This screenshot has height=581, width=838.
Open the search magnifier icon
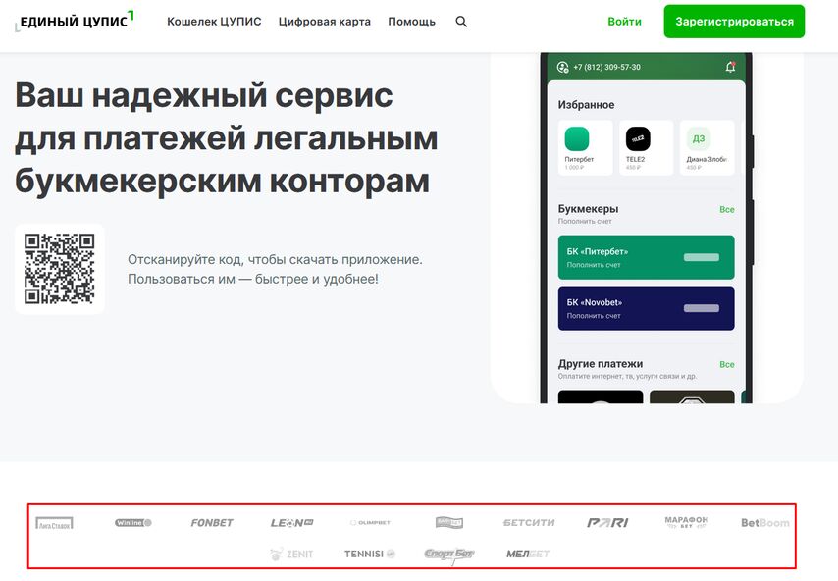tap(461, 22)
